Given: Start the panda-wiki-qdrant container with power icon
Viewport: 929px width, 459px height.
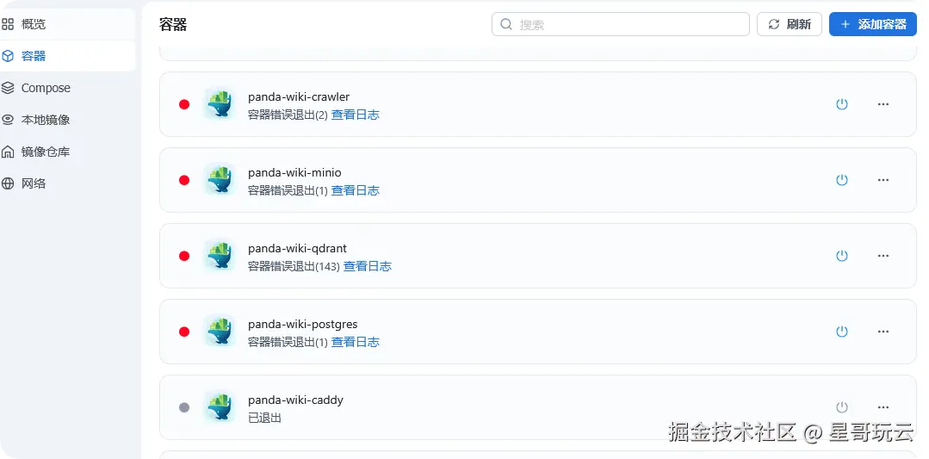Looking at the screenshot, I should (842, 256).
